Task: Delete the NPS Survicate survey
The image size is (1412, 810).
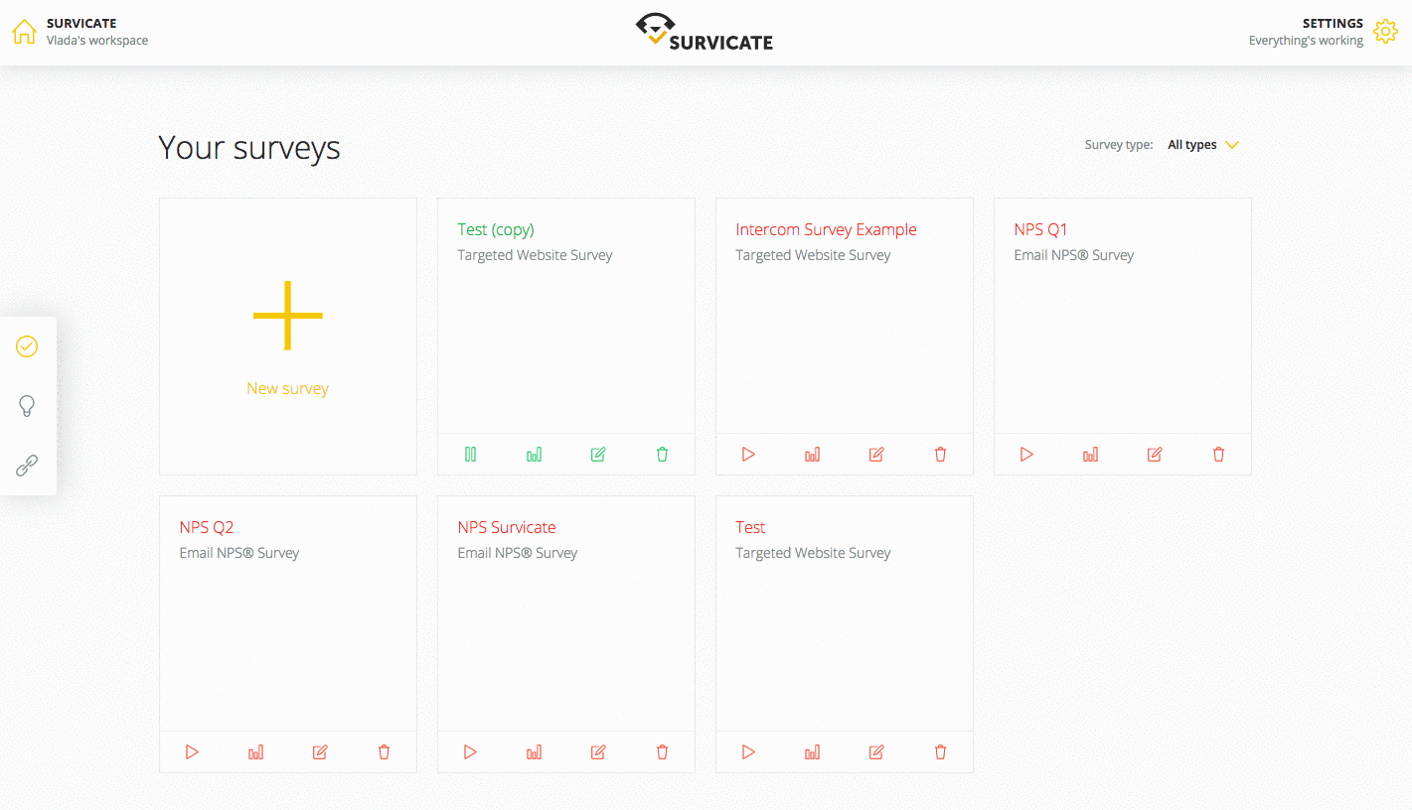Action: 662,752
